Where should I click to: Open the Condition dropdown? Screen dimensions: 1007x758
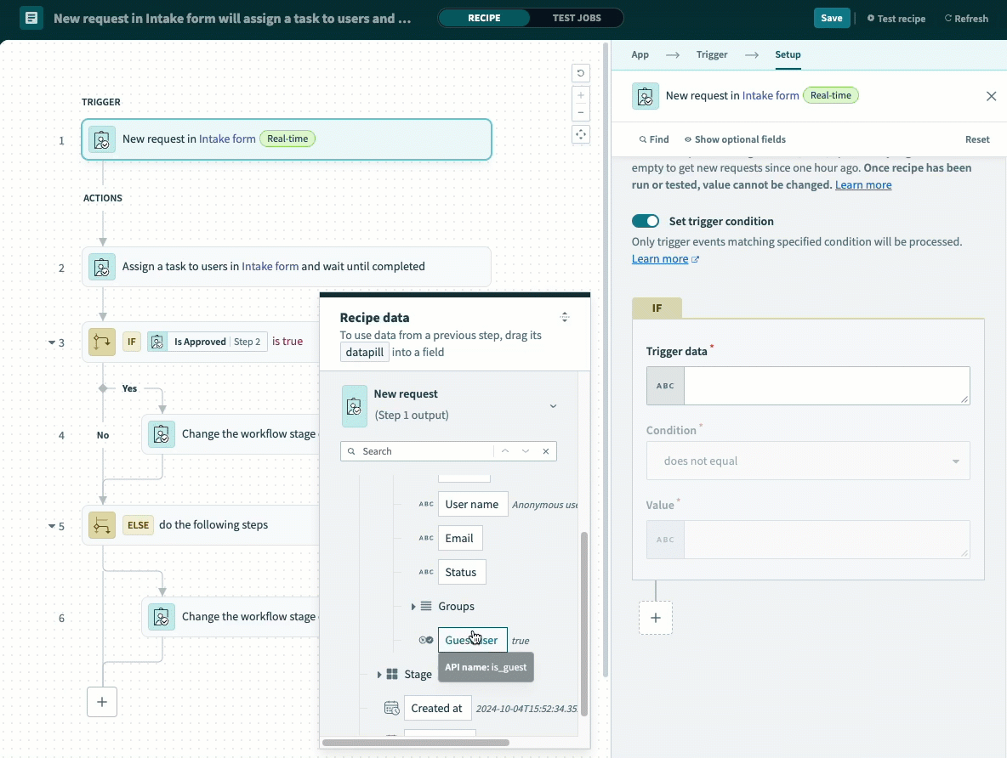807,461
